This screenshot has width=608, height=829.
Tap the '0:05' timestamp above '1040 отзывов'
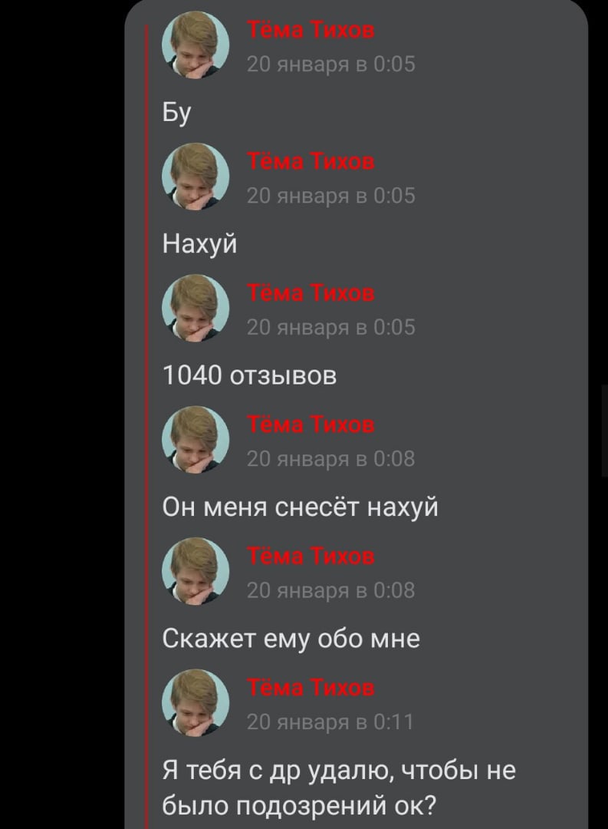click(330, 327)
